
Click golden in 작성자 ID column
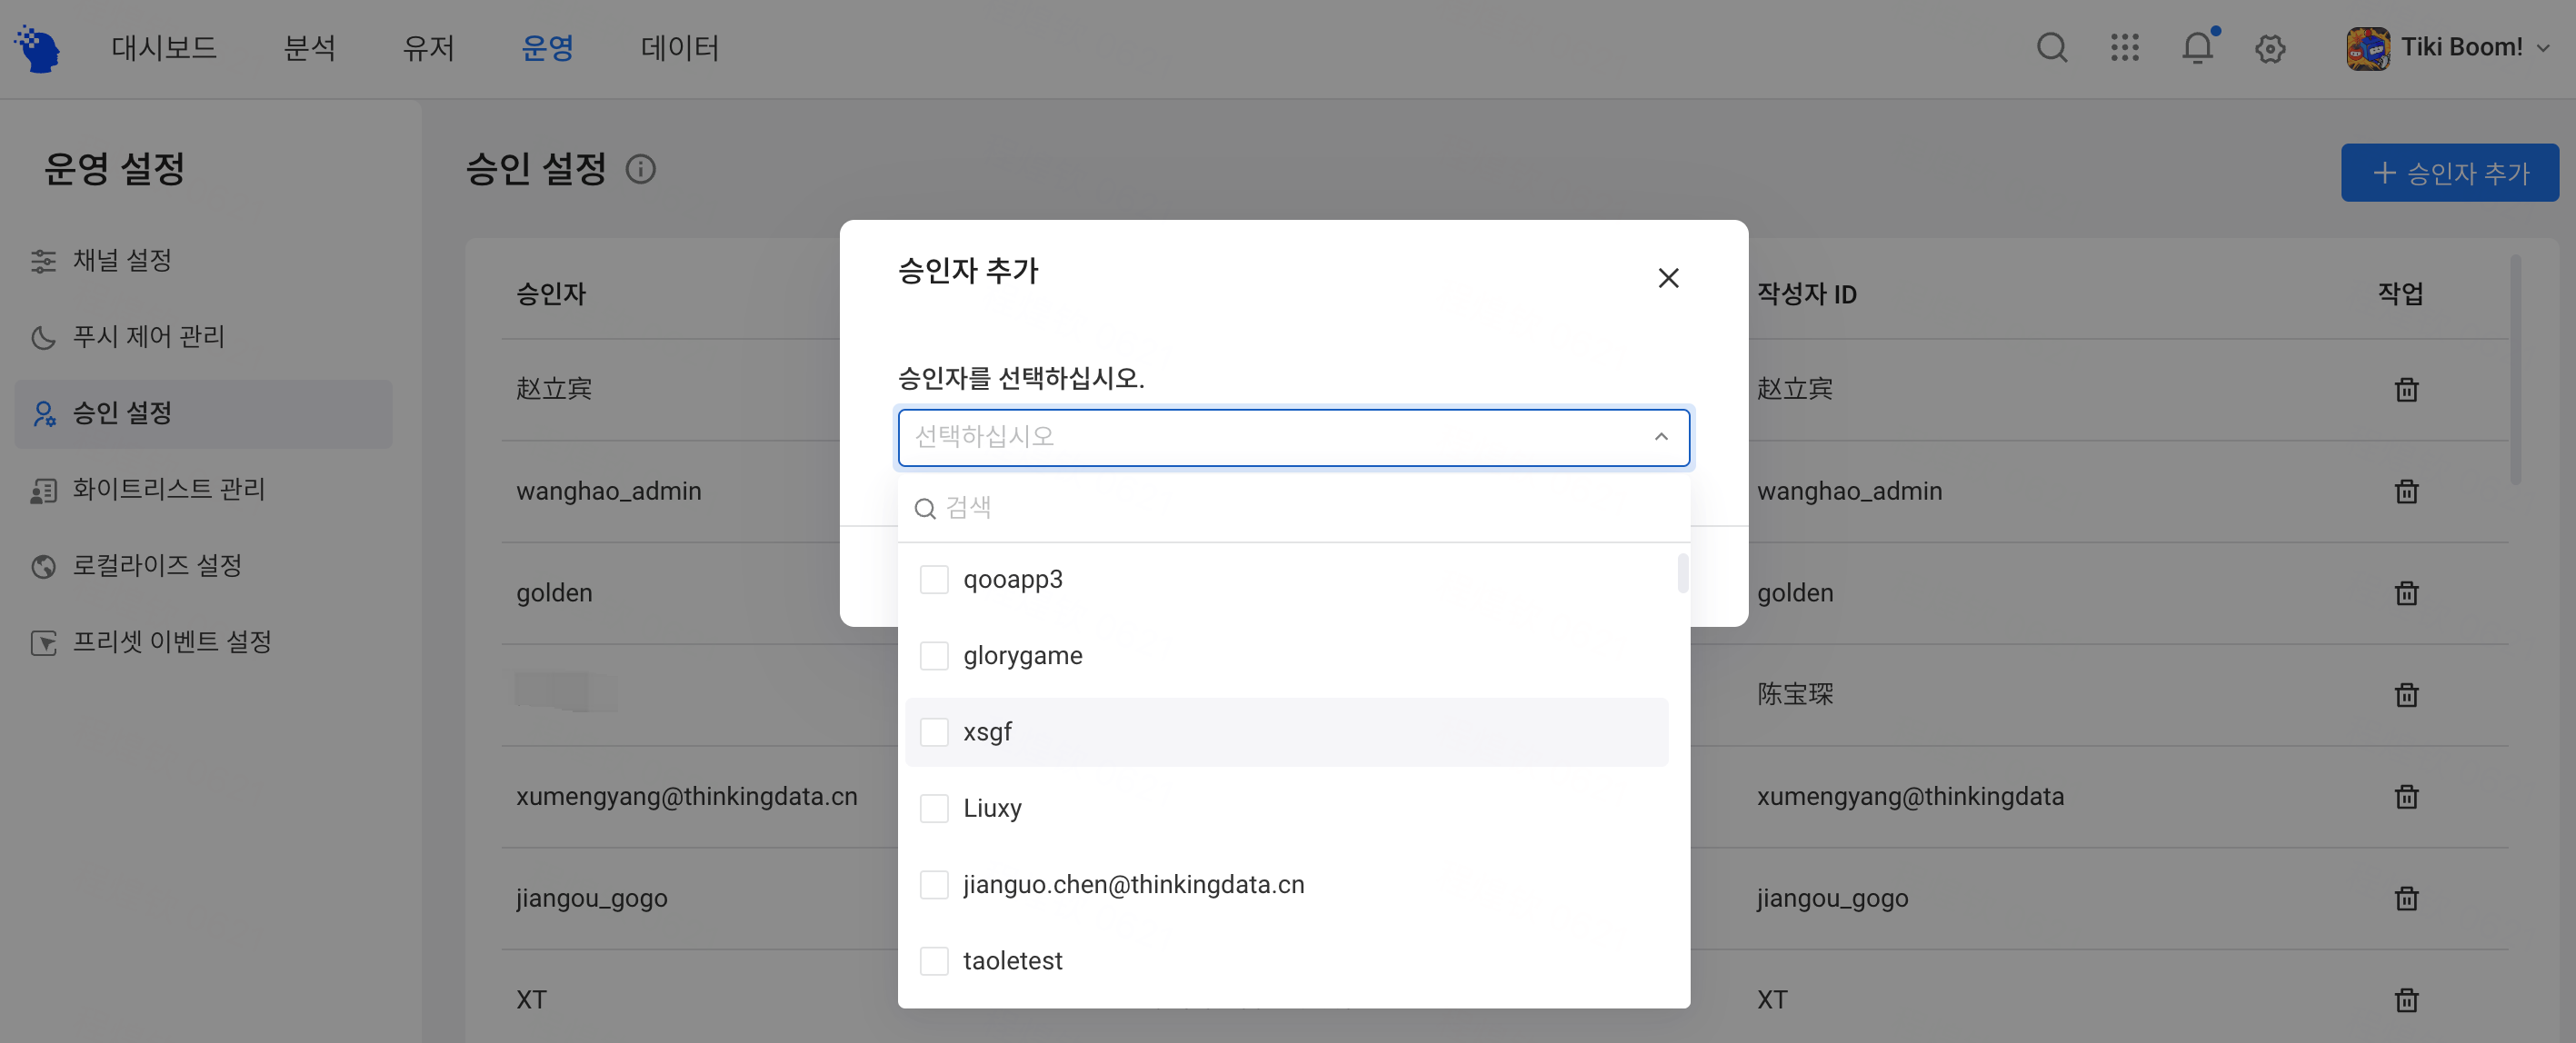click(1795, 594)
